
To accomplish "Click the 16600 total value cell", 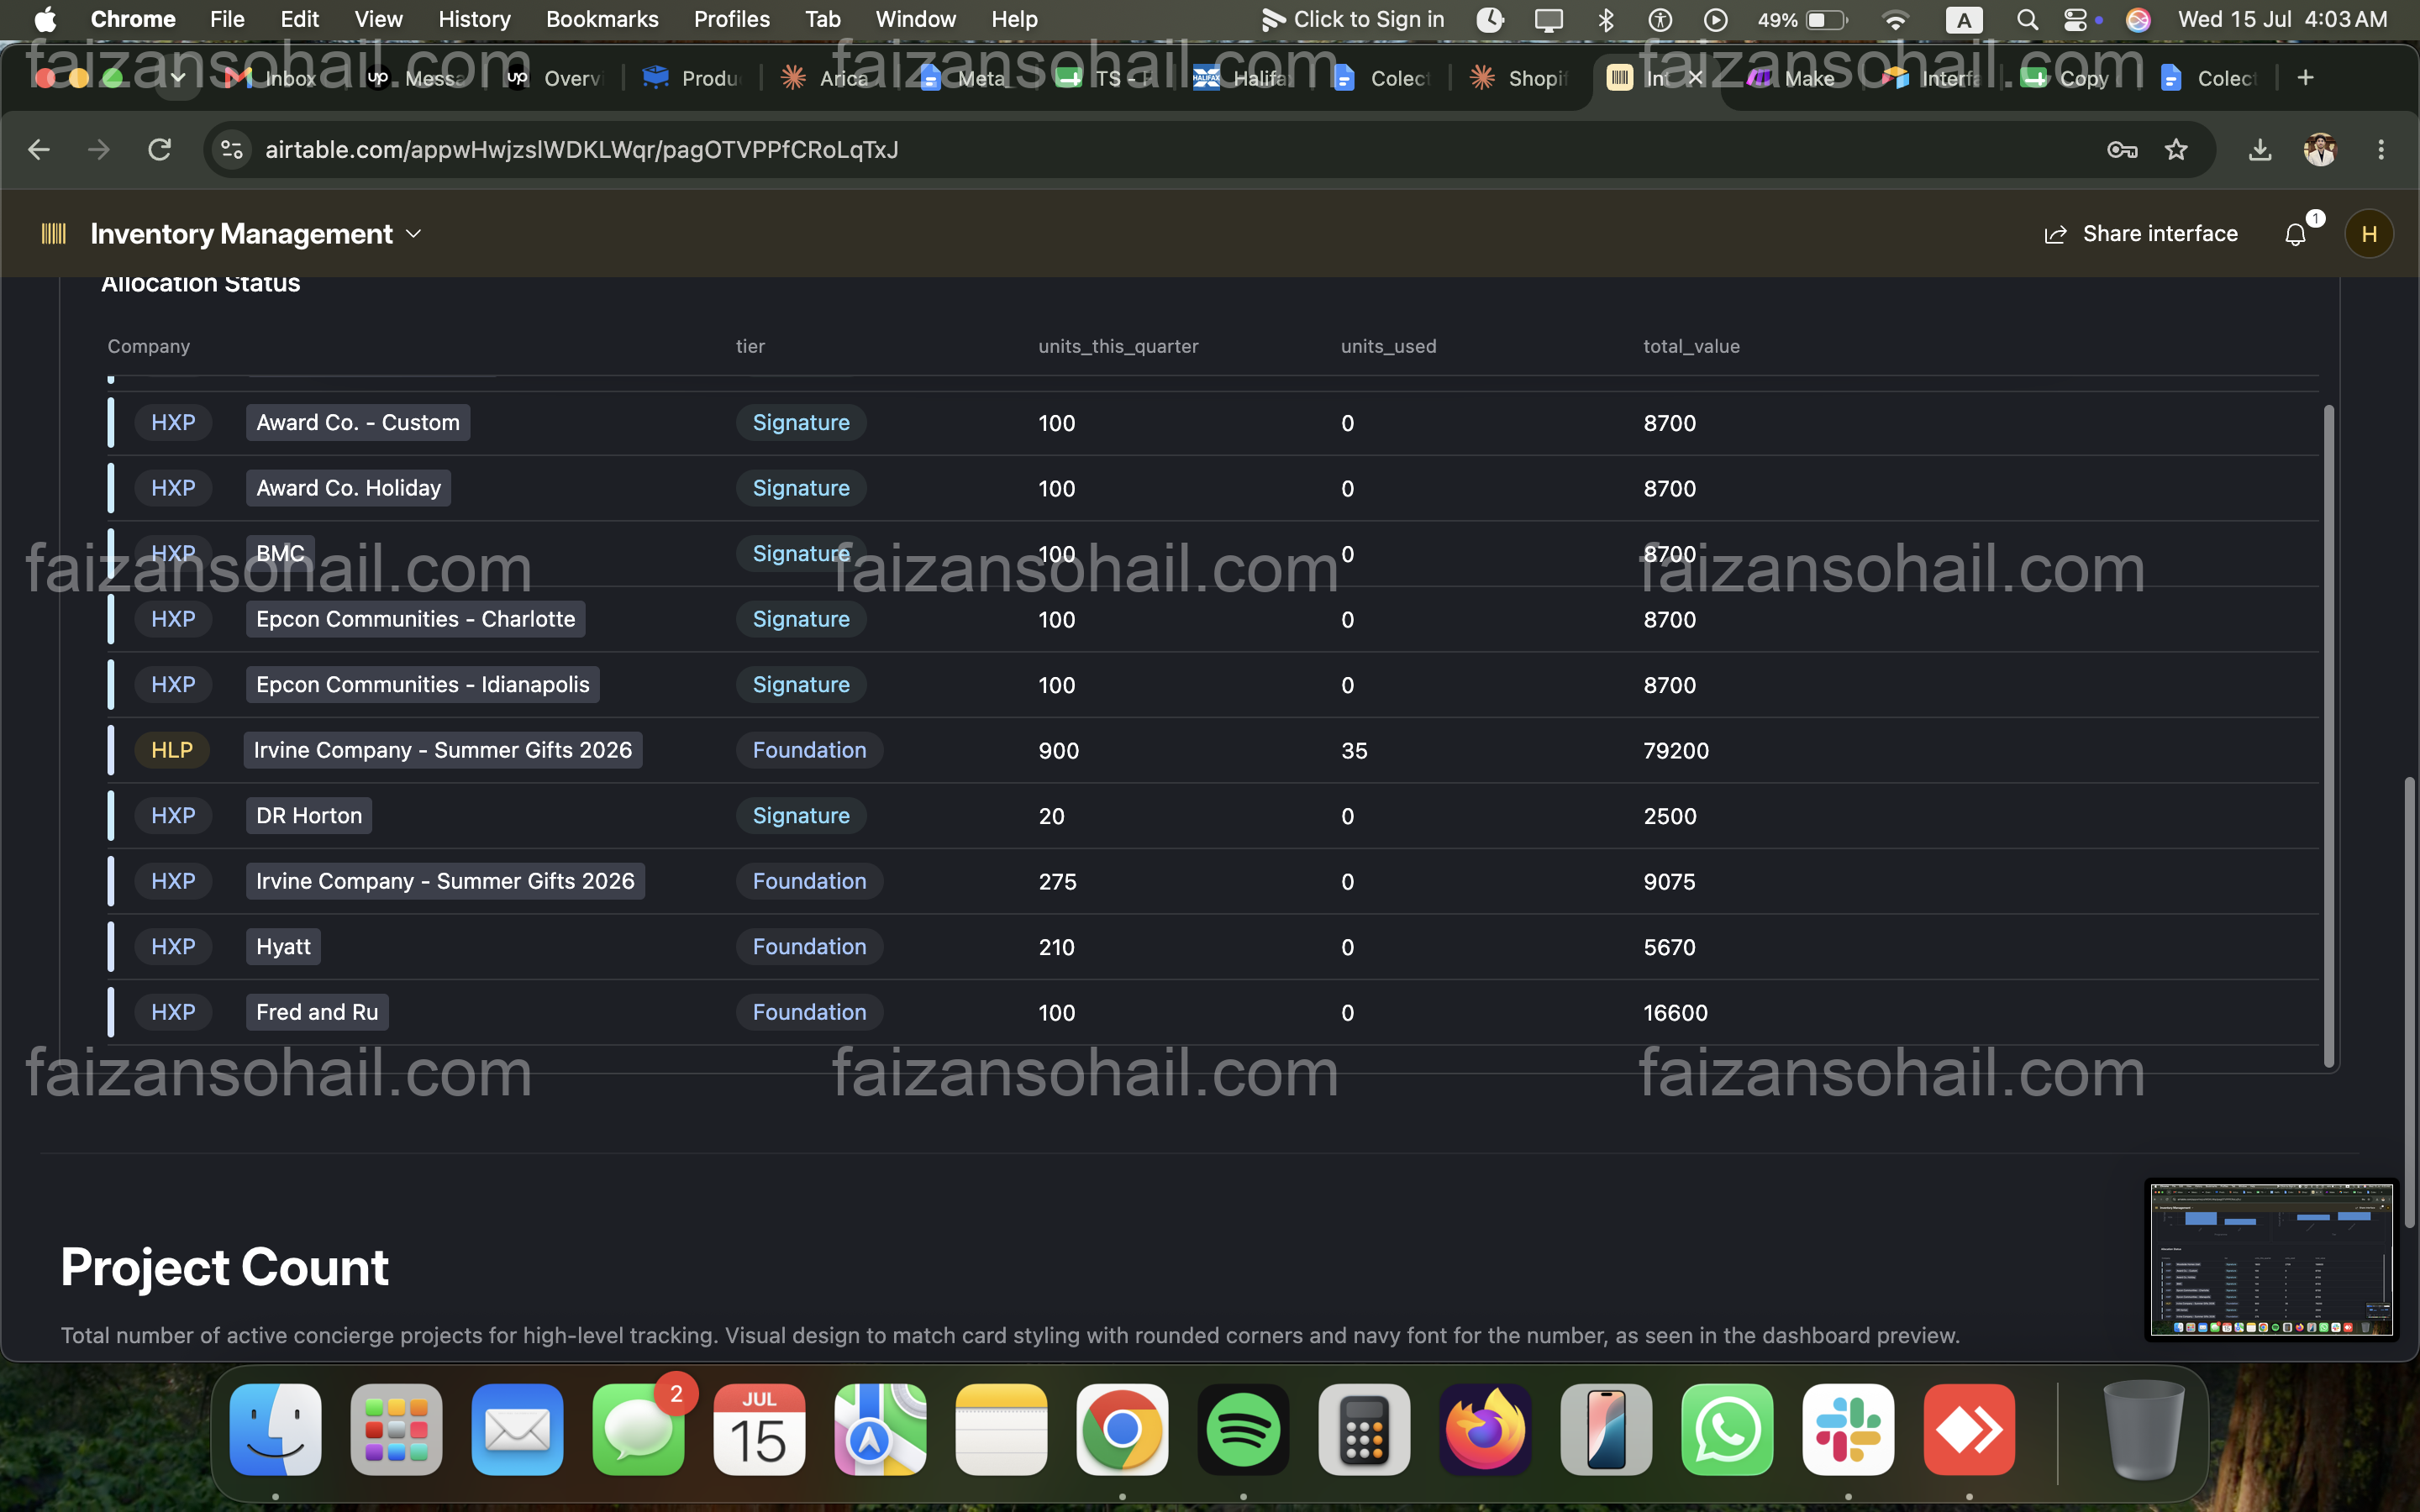I will tap(1675, 1012).
